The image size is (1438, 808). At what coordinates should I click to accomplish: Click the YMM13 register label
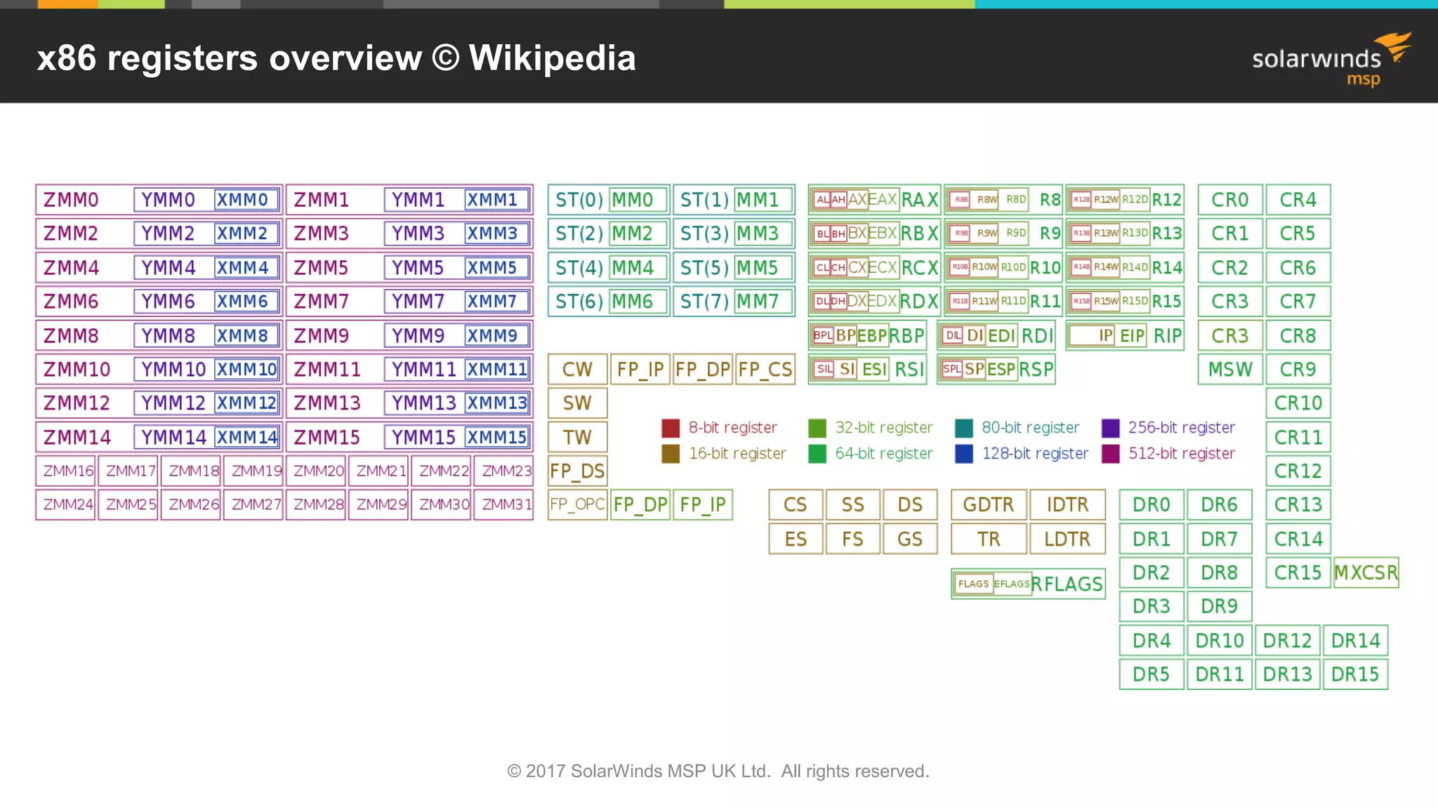coord(423,403)
